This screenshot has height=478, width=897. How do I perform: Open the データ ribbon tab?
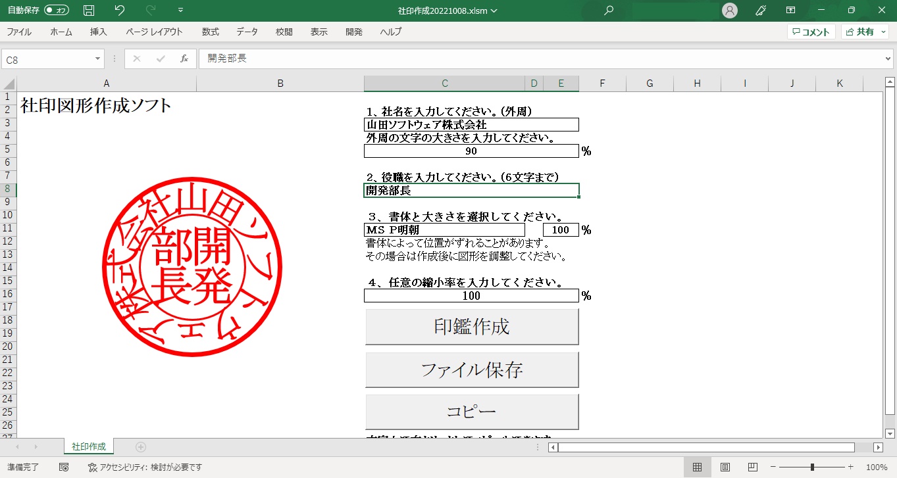click(x=247, y=32)
